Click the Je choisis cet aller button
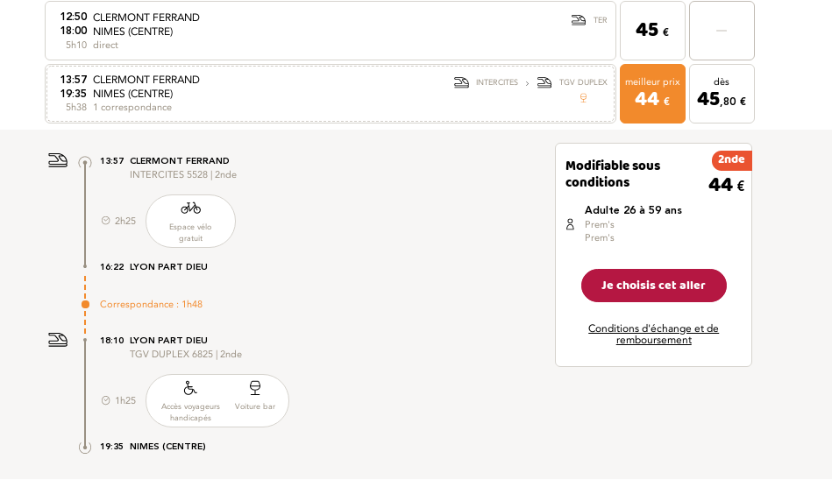 click(654, 286)
